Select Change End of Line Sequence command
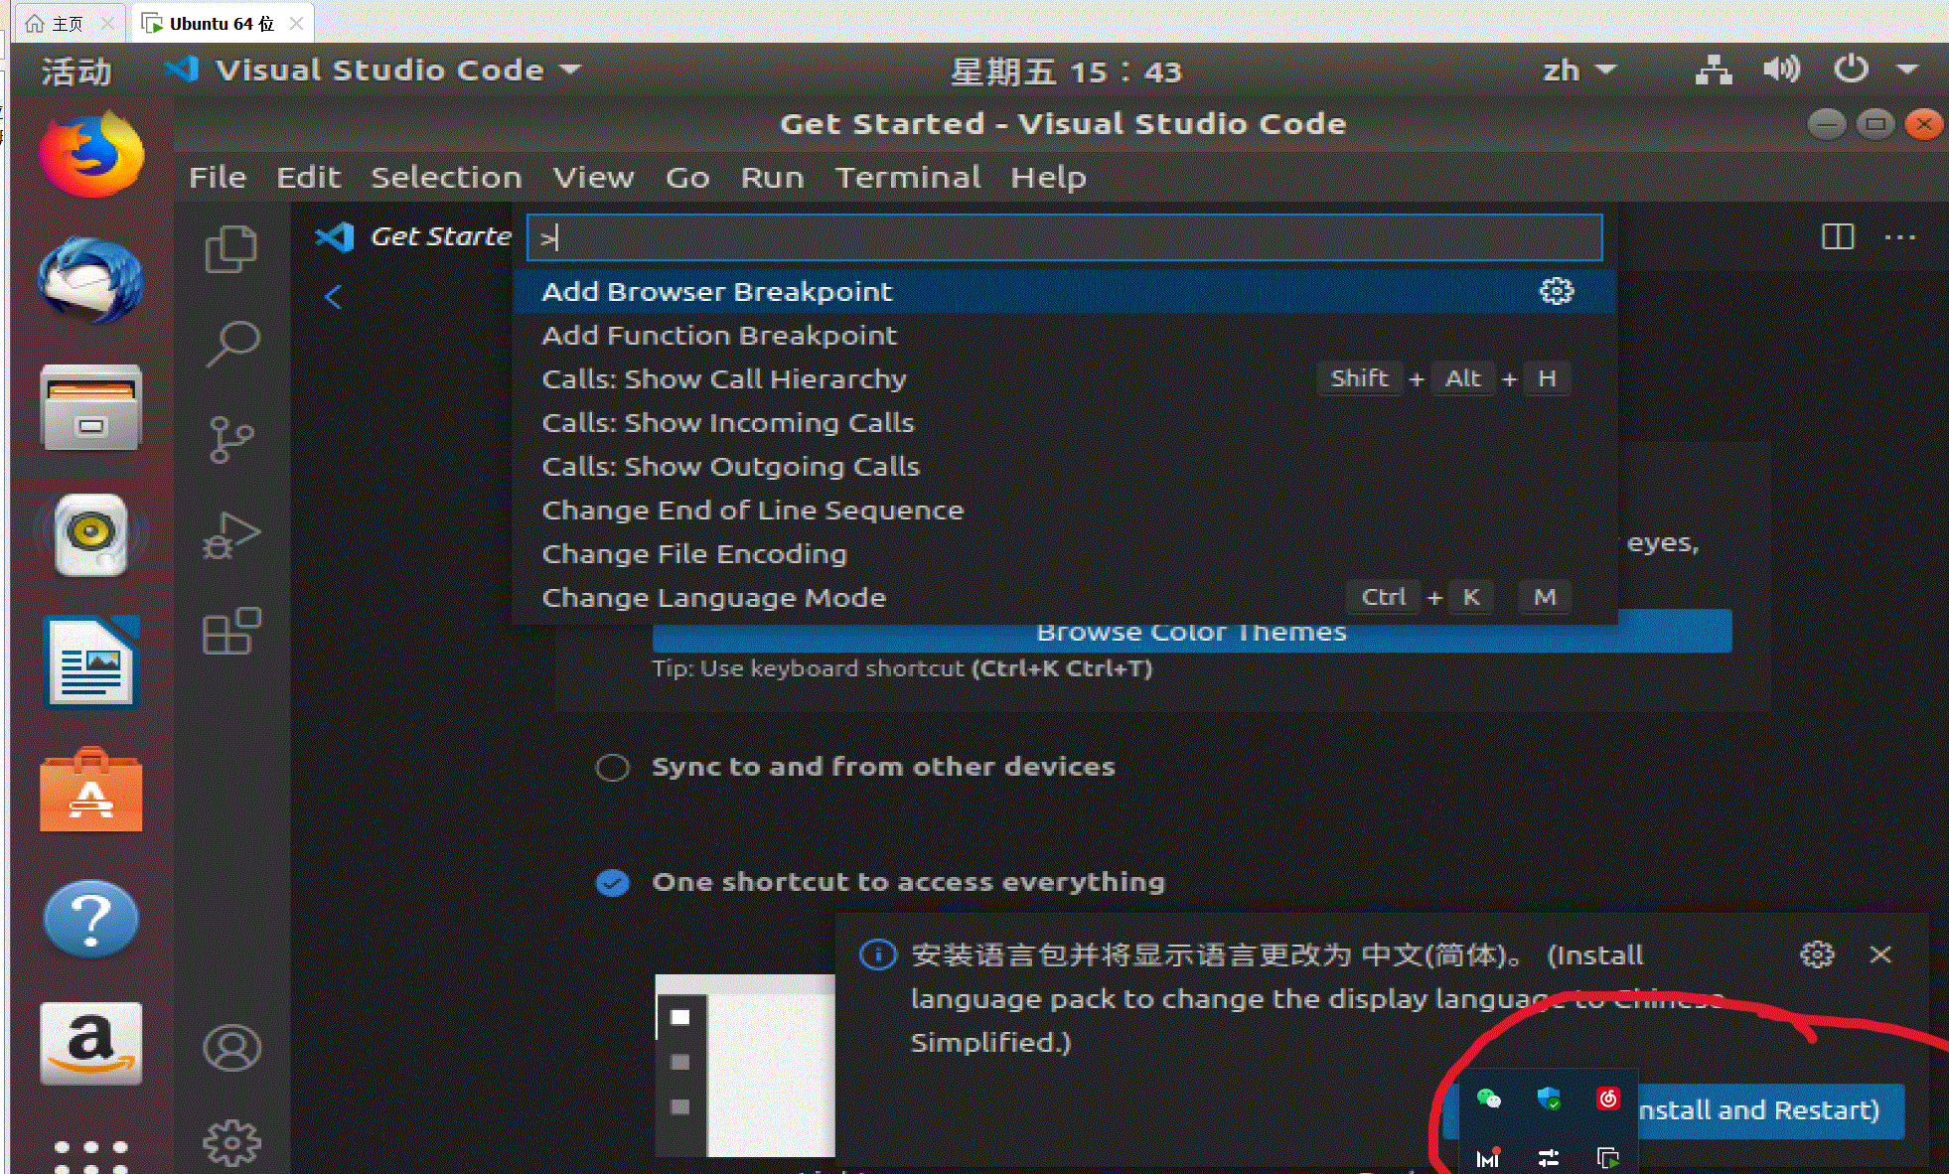 (1065, 510)
